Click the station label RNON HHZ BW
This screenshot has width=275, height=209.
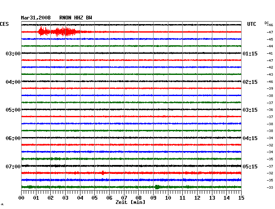tap(76, 18)
